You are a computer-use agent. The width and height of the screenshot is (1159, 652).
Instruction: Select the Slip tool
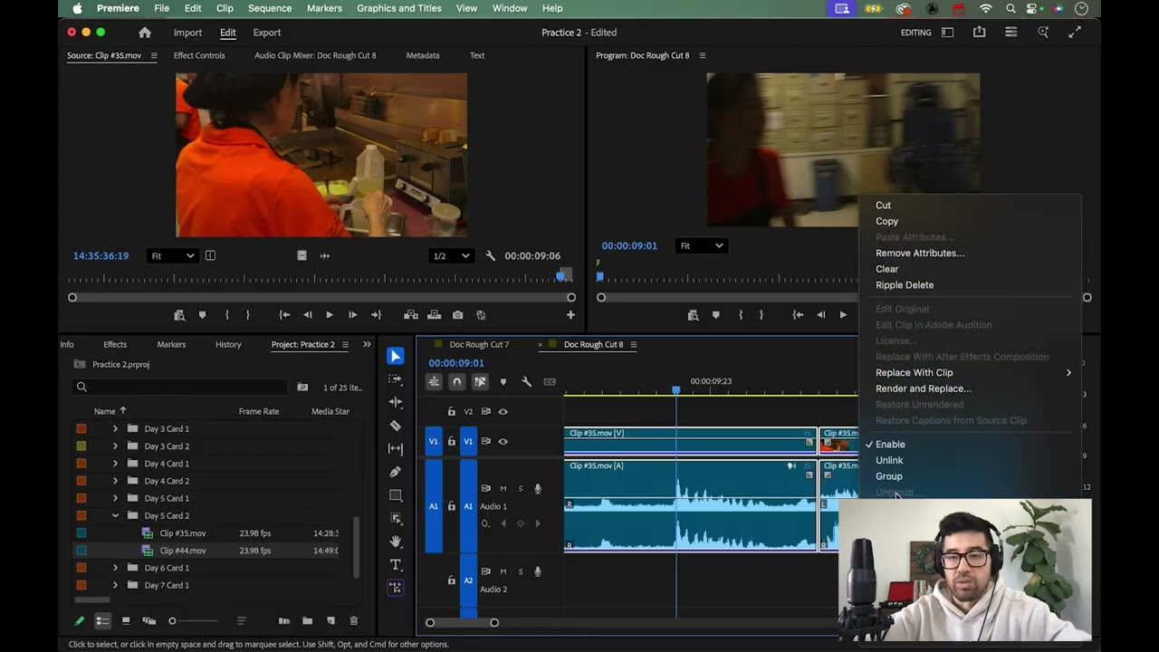pyautogui.click(x=396, y=448)
